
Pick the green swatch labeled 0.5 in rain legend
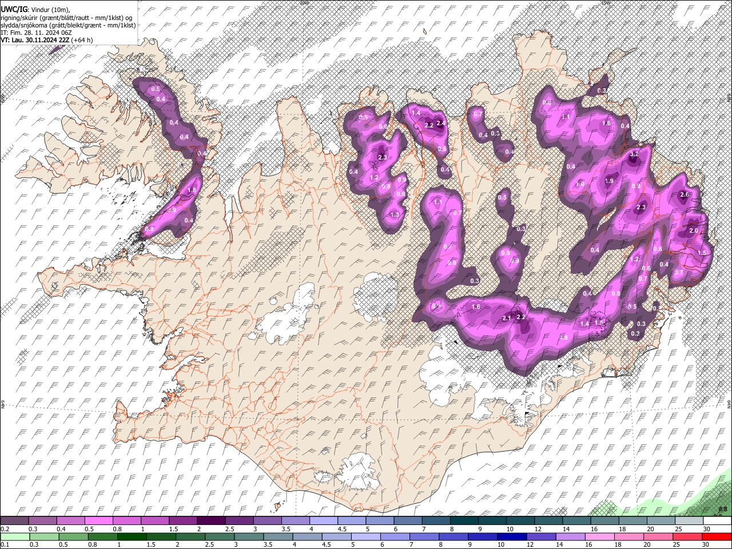tap(73, 537)
